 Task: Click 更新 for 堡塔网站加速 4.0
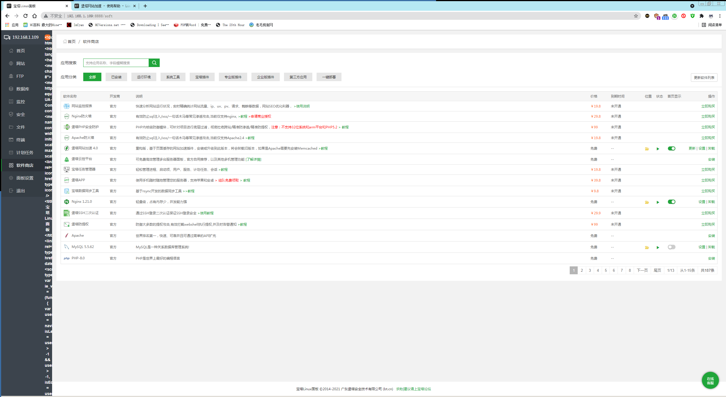click(692, 148)
